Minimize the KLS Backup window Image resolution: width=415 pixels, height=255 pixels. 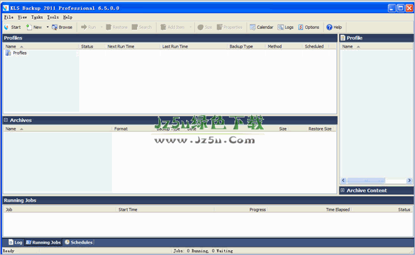click(x=392, y=8)
